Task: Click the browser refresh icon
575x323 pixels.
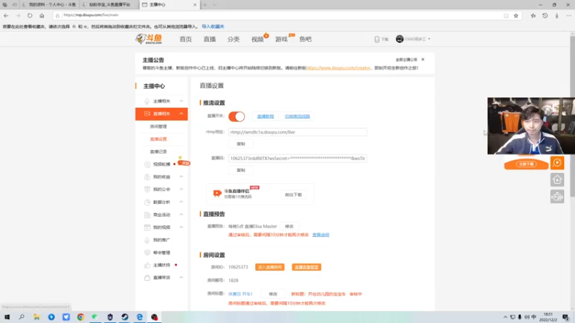Action: pyautogui.click(x=29, y=15)
